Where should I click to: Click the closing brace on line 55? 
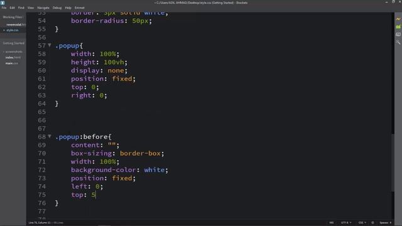pos(57,29)
